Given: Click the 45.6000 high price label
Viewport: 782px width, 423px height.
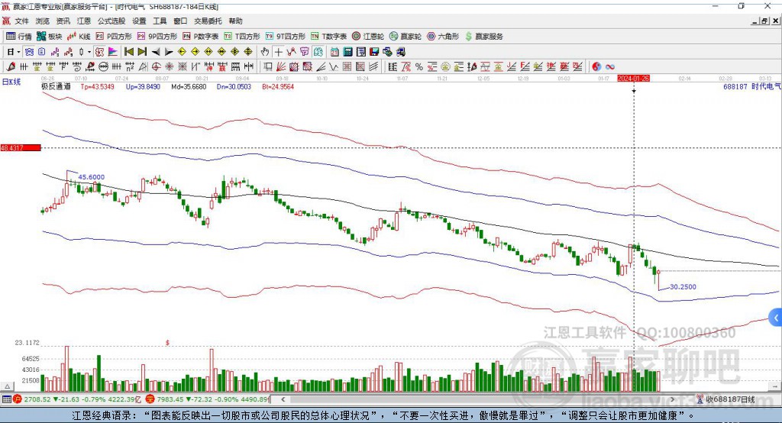Looking at the screenshot, I should click(92, 177).
